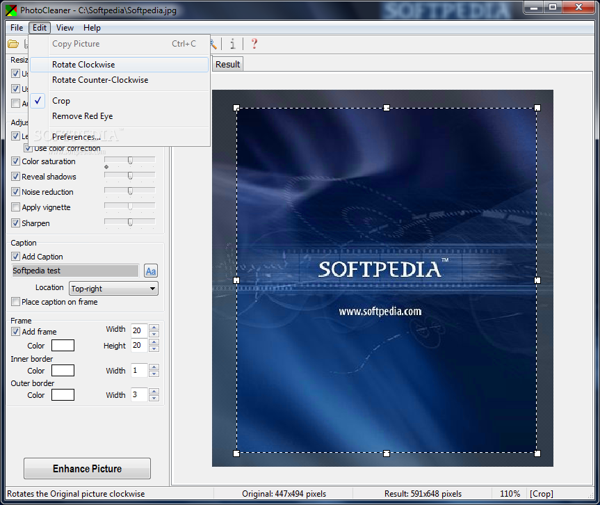This screenshot has height=505, width=600.
Task: Pick the Inner border Color swatch
Action: click(63, 370)
